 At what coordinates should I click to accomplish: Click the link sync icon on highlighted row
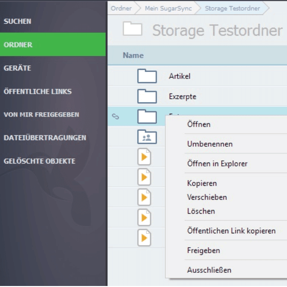click(x=115, y=116)
